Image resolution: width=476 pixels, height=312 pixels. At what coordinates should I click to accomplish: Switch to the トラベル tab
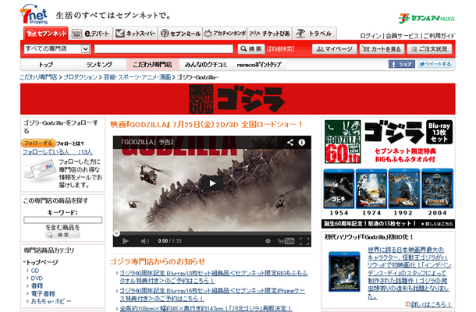tap(314, 34)
